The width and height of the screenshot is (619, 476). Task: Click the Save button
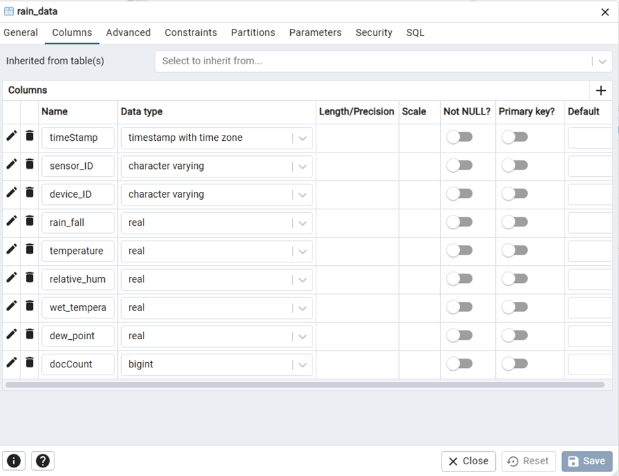[x=586, y=461]
